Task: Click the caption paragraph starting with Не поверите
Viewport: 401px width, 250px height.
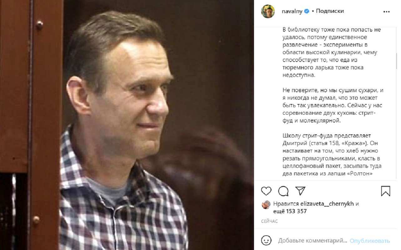Action: 333,105
